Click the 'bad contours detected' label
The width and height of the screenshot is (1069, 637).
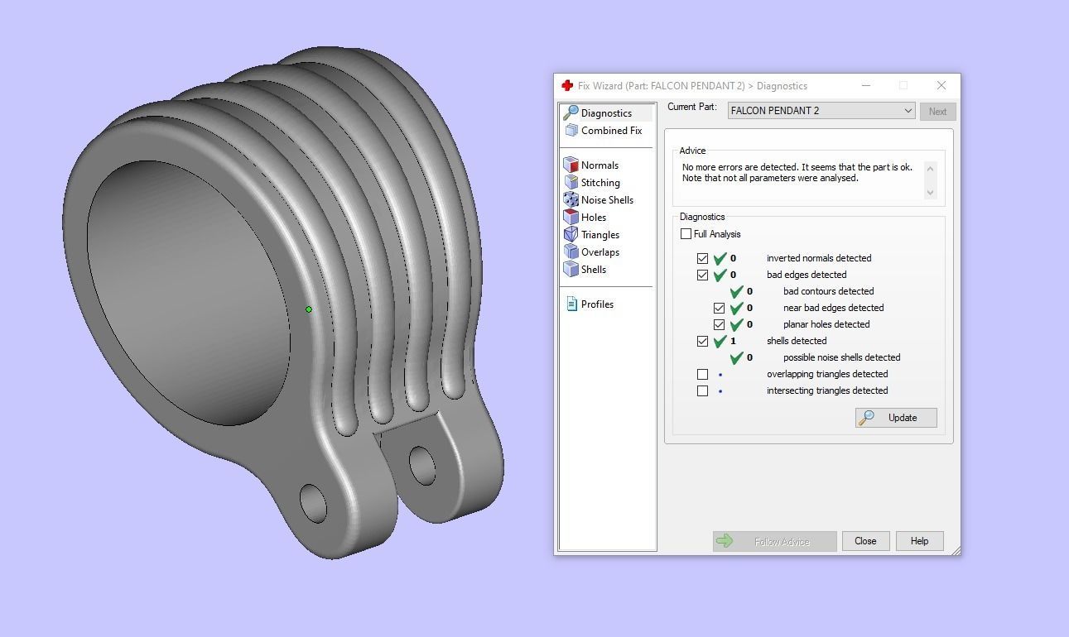pos(828,291)
